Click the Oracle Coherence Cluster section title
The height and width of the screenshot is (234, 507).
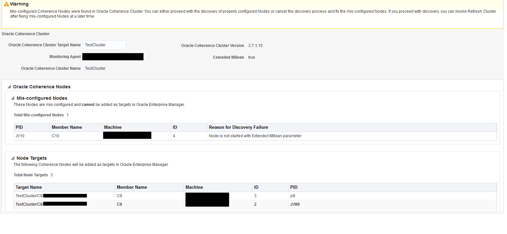click(x=26, y=34)
